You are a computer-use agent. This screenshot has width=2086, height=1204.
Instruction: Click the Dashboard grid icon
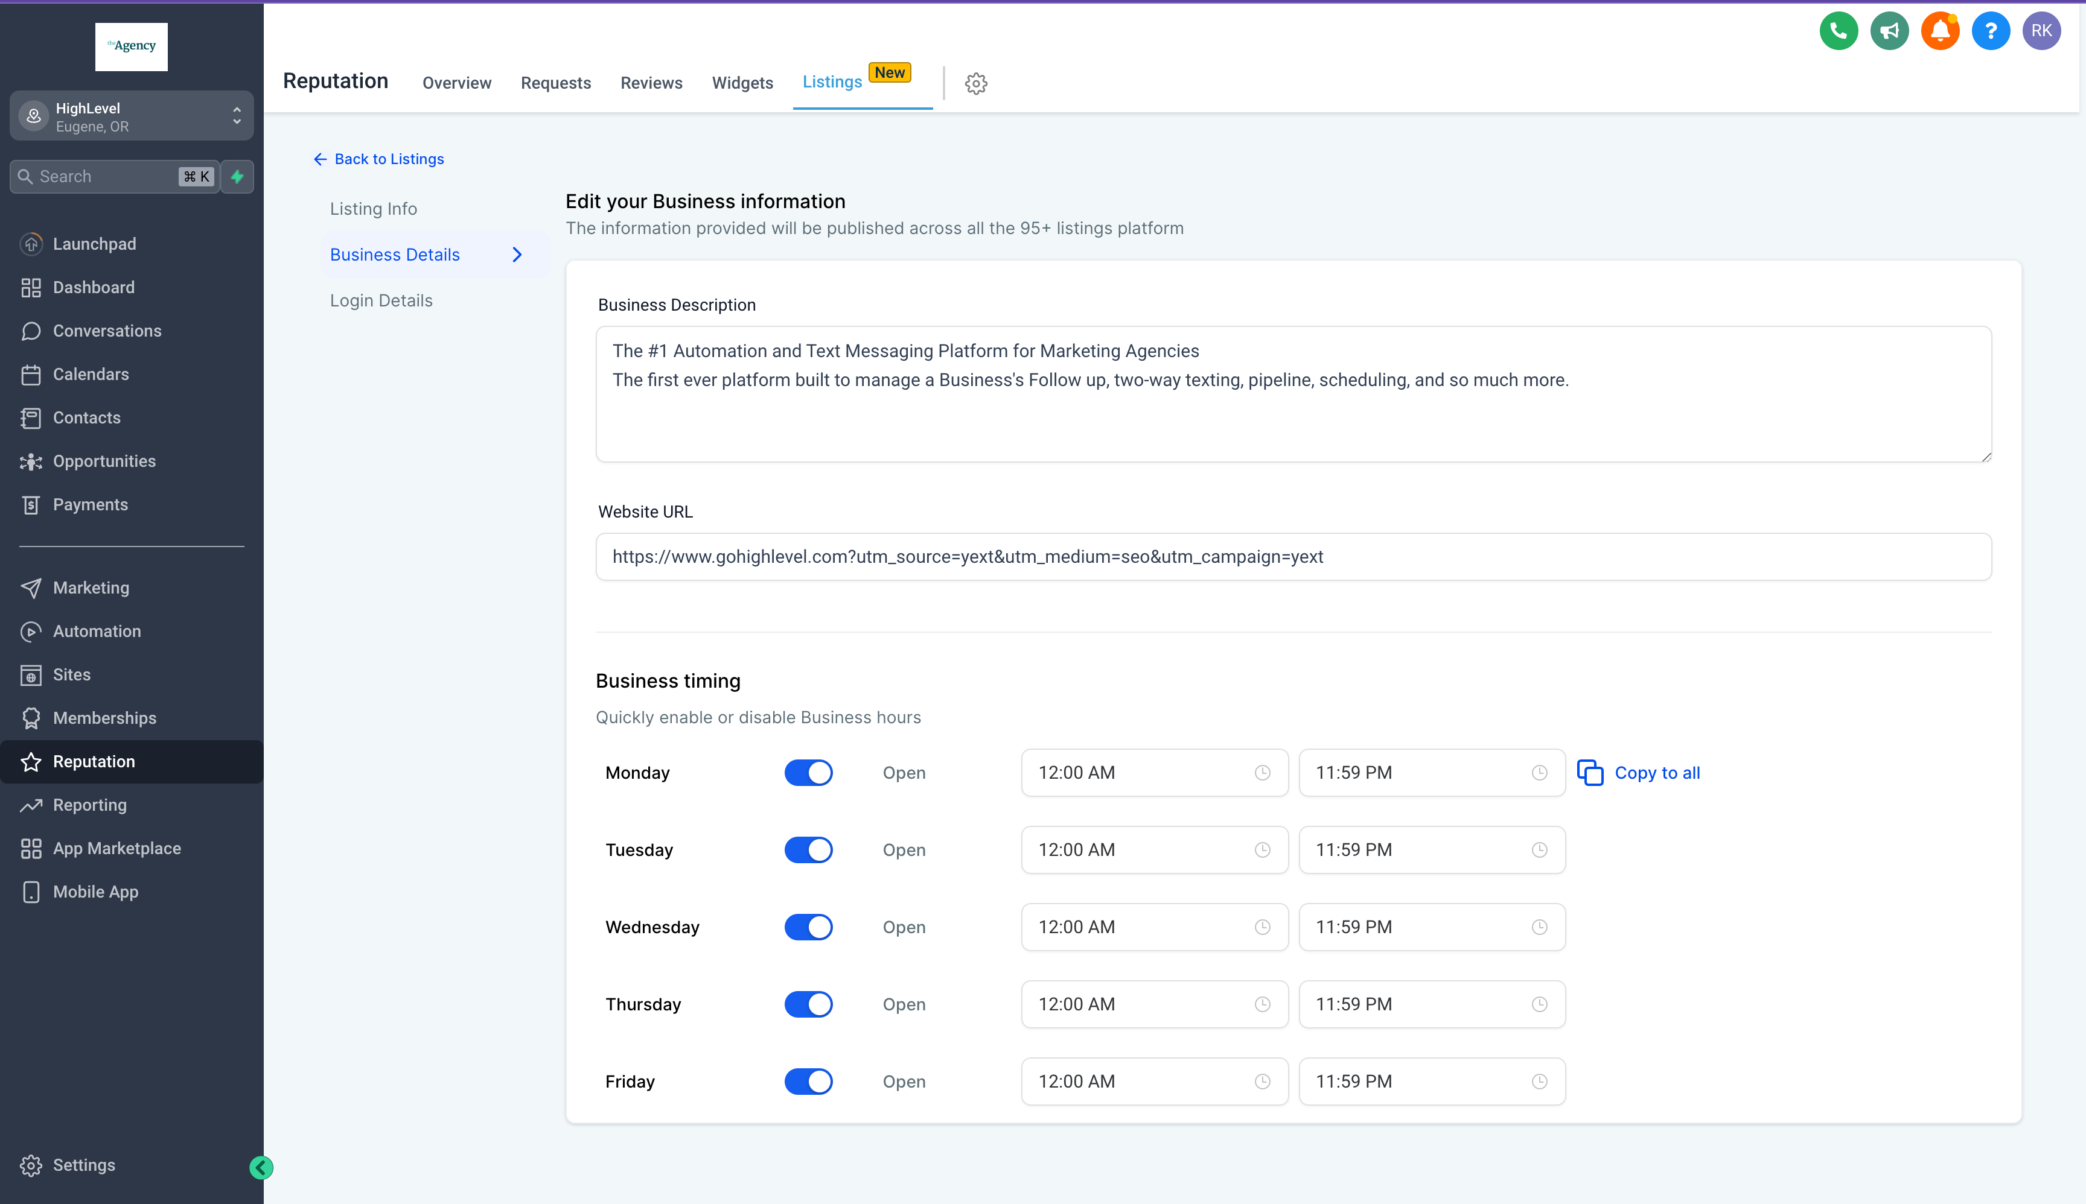(x=31, y=288)
